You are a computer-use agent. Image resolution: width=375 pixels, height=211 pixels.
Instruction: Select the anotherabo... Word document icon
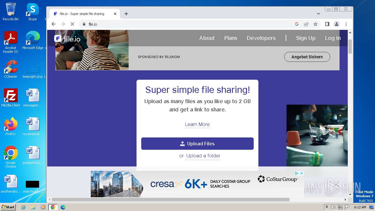coord(11,184)
